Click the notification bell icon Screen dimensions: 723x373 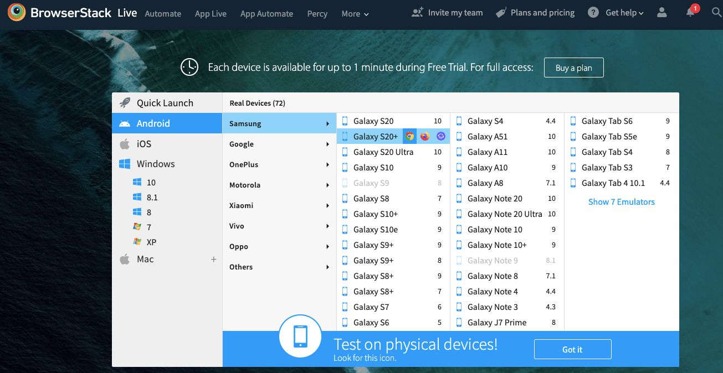pyautogui.click(x=689, y=12)
